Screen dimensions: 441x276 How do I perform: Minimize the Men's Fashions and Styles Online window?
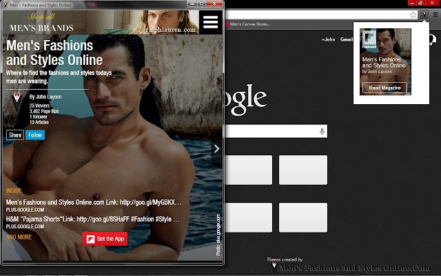pos(192,4)
